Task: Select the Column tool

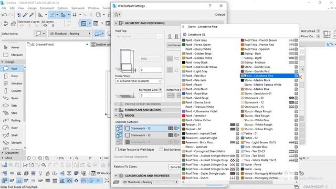Action: click(13, 91)
